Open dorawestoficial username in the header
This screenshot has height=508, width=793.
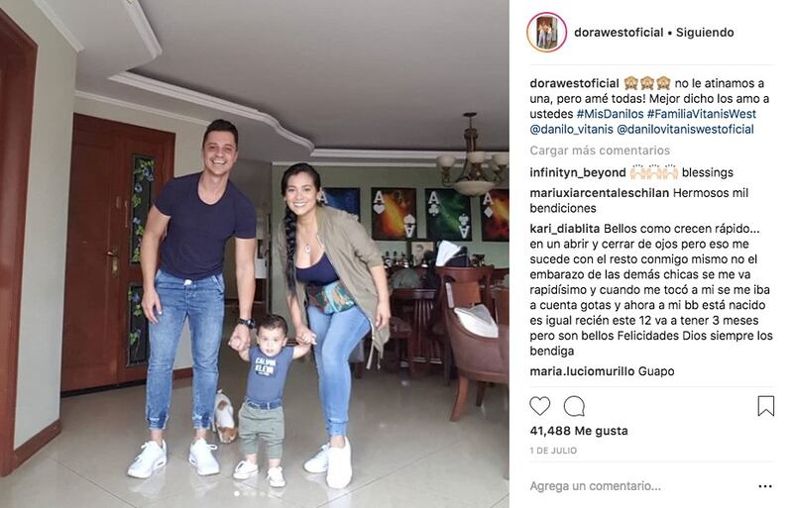(x=619, y=33)
